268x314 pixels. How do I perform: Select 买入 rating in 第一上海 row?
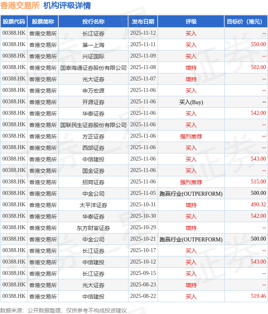[191, 45]
